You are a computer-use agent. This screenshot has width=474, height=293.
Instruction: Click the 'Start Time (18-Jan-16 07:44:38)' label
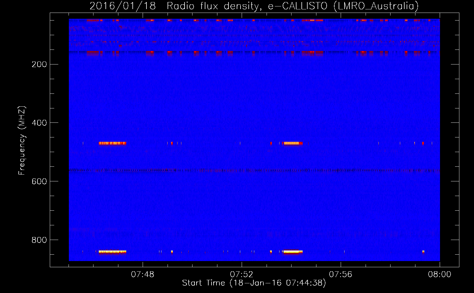click(x=254, y=283)
